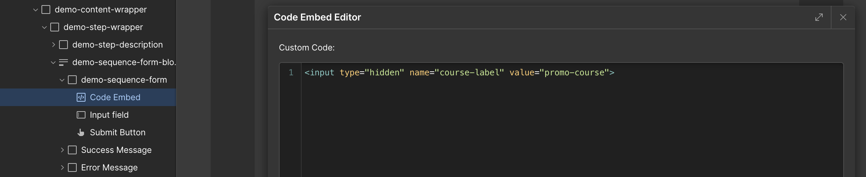Collapse the demo-content-wrapper node
866x177 pixels.
click(36, 10)
